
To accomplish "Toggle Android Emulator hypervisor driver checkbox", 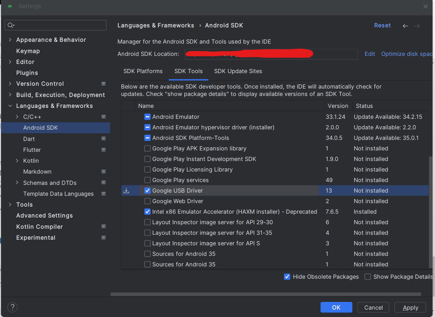I will [147, 127].
